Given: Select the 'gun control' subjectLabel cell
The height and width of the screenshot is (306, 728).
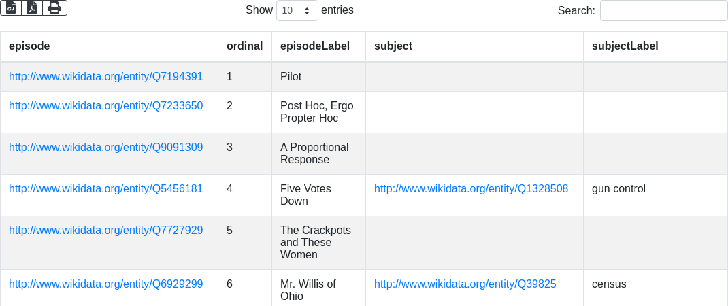Looking at the screenshot, I should click(618, 189).
